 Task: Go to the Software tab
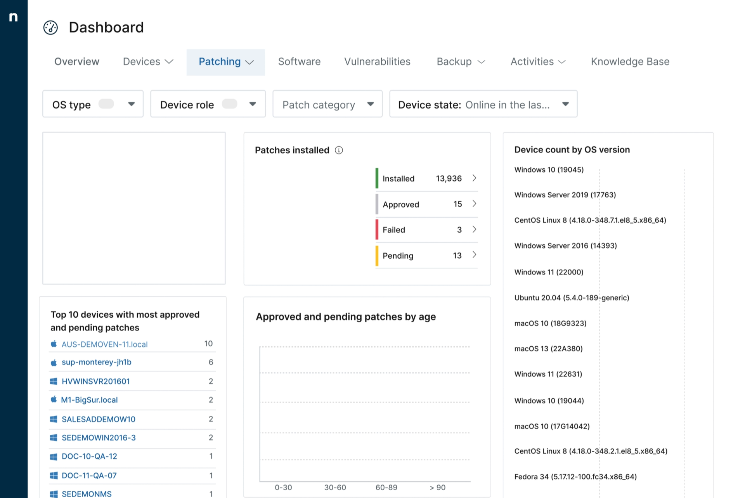299,62
